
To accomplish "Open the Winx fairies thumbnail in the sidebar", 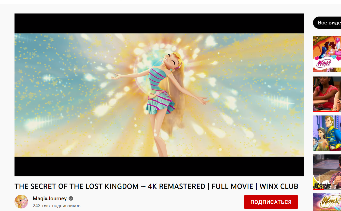I will click(x=327, y=54).
